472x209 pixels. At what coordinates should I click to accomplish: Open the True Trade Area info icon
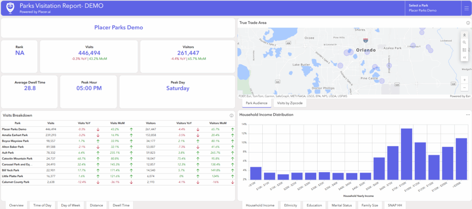[x=468, y=23]
